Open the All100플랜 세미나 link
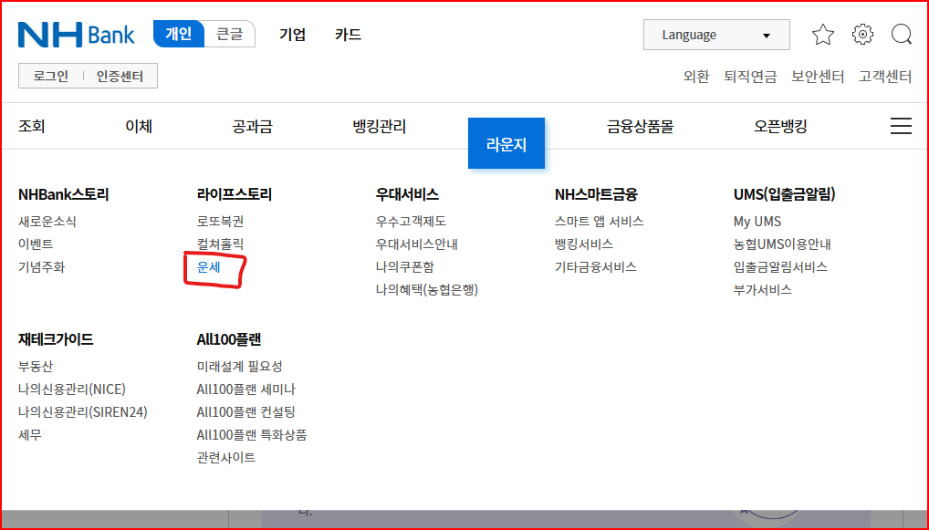Screen dimensions: 929x530 [x=245, y=389]
